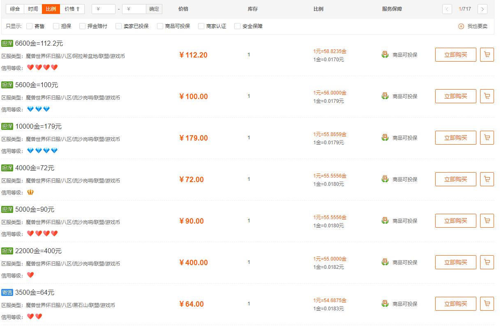
Task: Add the 6600金 listing to cart
Action: (487, 55)
